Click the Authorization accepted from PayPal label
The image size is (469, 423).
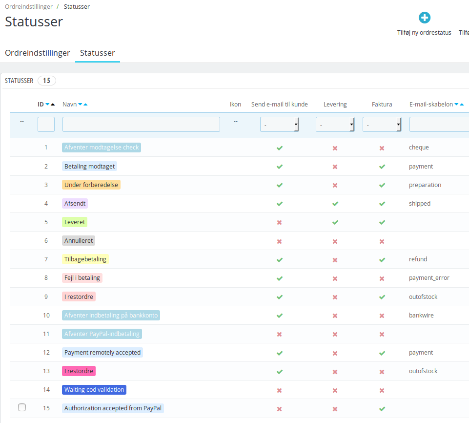tap(113, 408)
